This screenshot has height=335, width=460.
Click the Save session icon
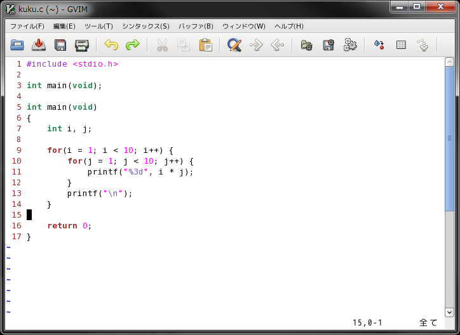click(328, 45)
